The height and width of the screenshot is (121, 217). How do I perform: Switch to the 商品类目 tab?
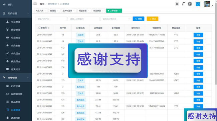point(98,11)
